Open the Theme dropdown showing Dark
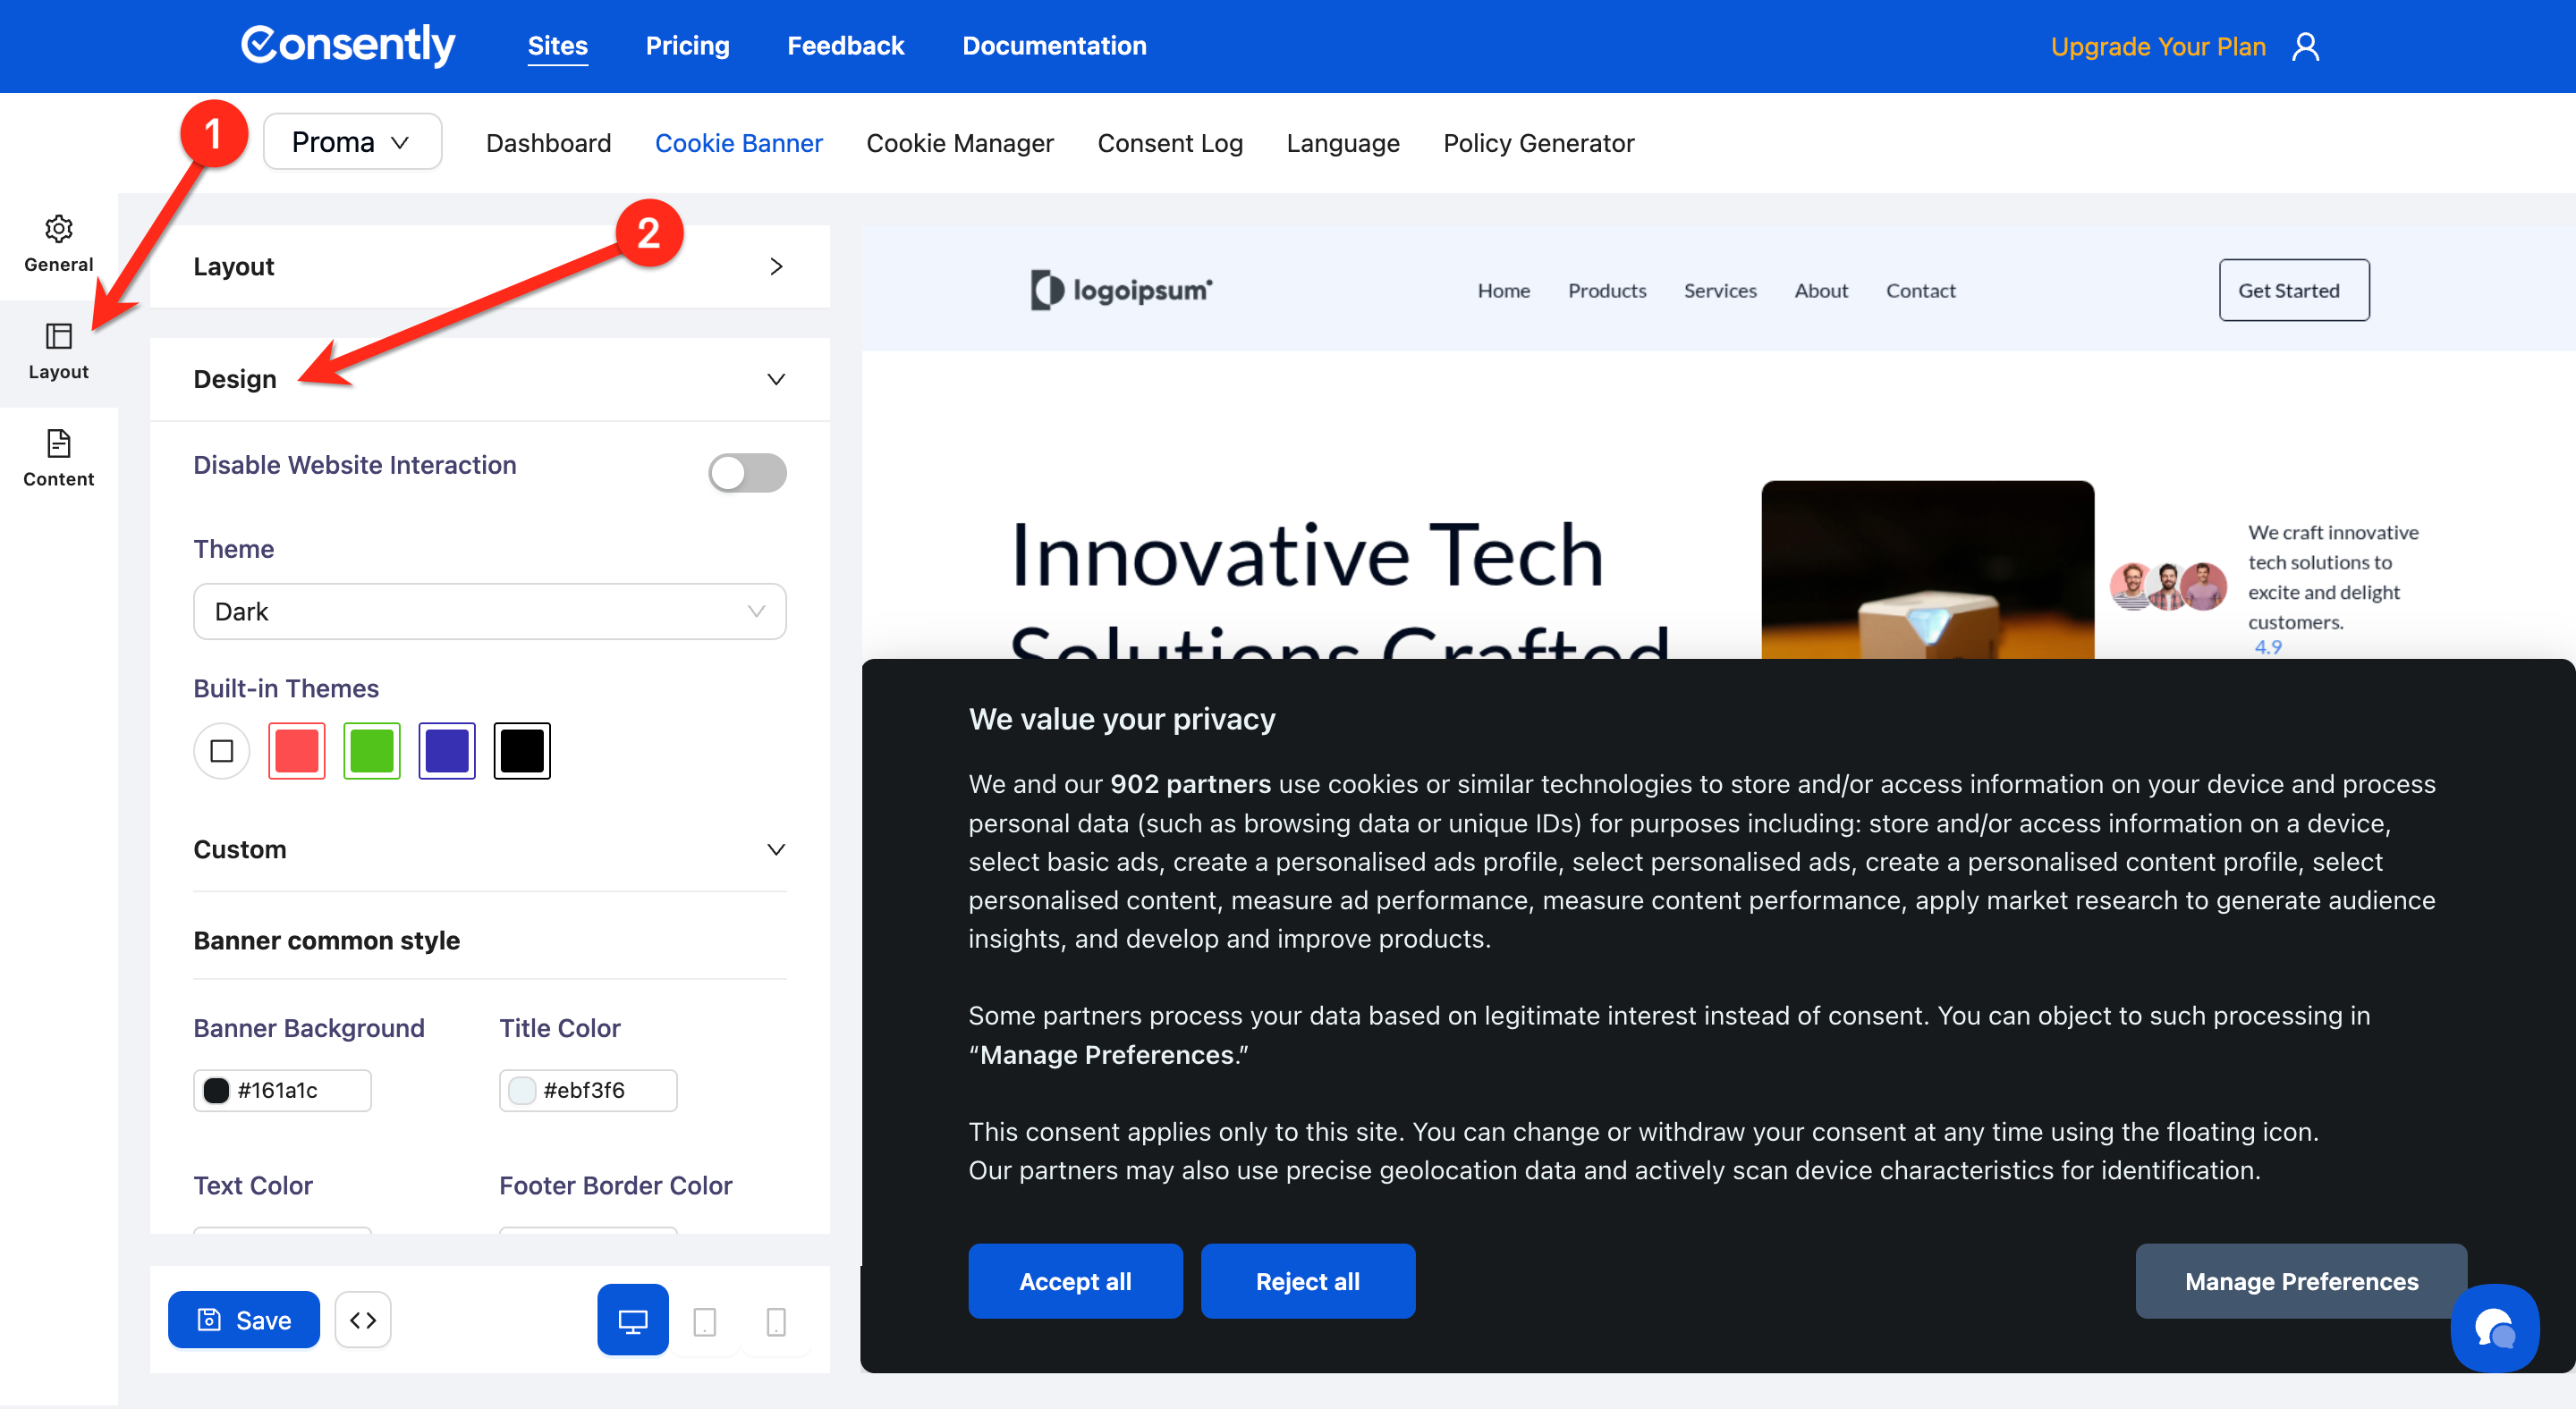Screen dimensions: 2576x1409 tap(489, 612)
